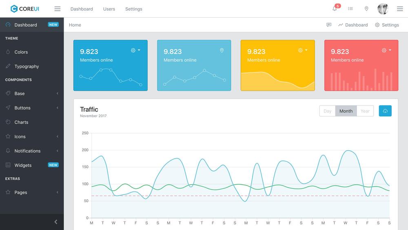Open gear dropdown on the yellow card
Viewport: 408px width, 230px height.
303,50
